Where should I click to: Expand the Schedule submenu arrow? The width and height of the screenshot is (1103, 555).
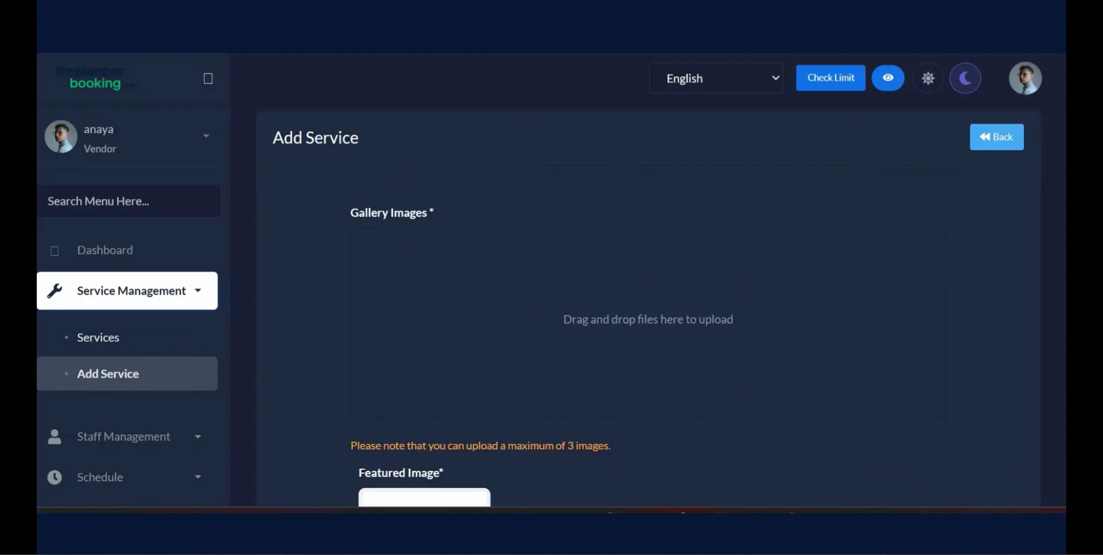pyautogui.click(x=198, y=477)
